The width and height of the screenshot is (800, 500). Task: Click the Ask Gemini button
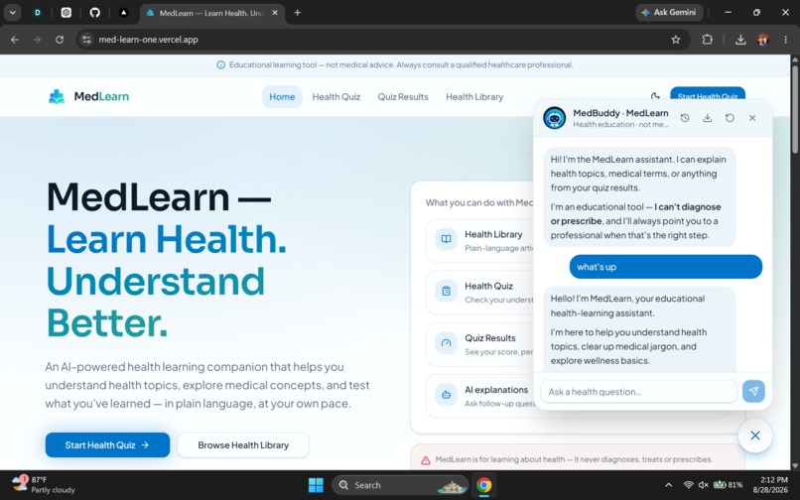(x=669, y=12)
